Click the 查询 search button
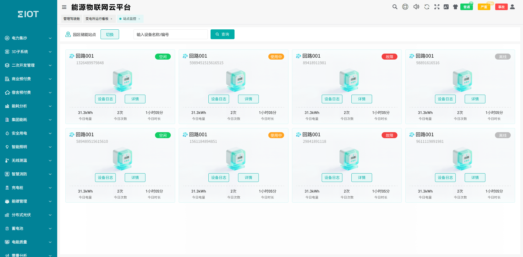 click(x=223, y=35)
